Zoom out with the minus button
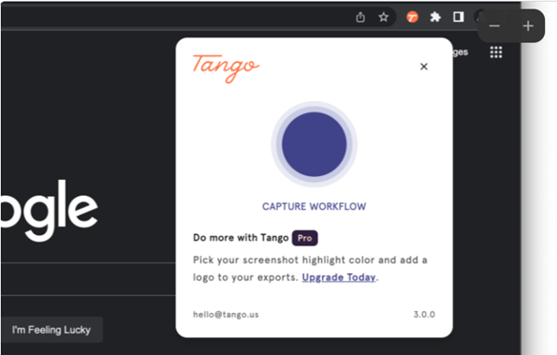 pyautogui.click(x=494, y=26)
